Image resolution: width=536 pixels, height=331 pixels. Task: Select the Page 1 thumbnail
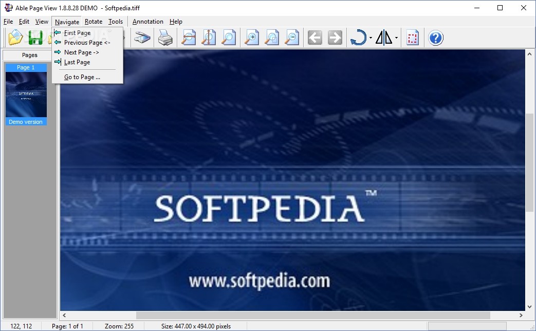pos(26,95)
